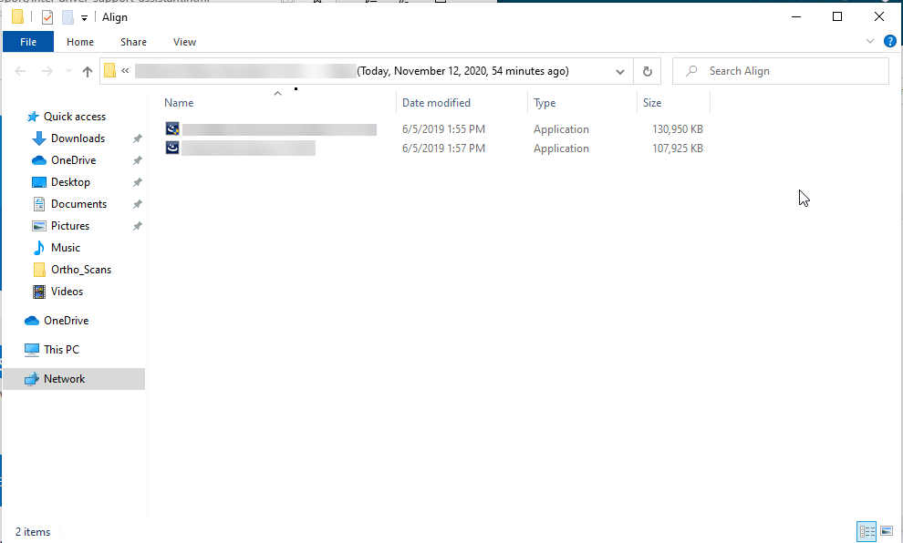Open the Downloads folder in sidebar
Viewport: 903px width, 543px height.
[x=78, y=138]
